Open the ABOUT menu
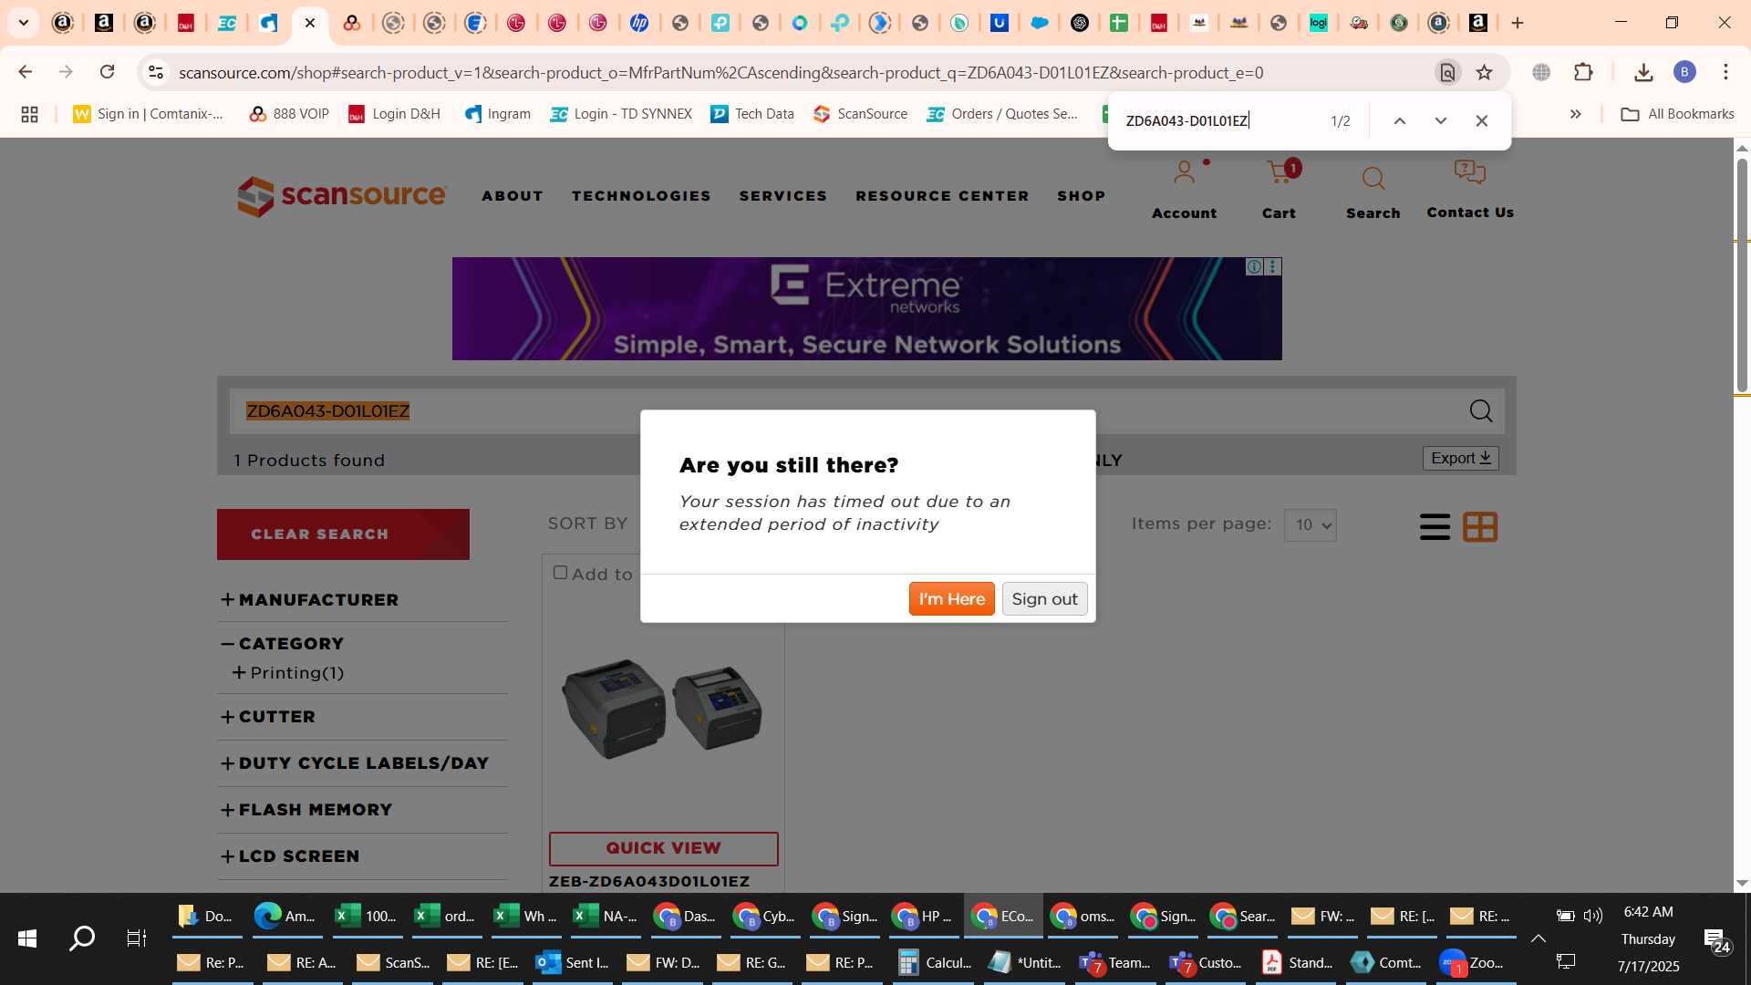Image resolution: width=1751 pixels, height=985 pixels. pos(513,196)
